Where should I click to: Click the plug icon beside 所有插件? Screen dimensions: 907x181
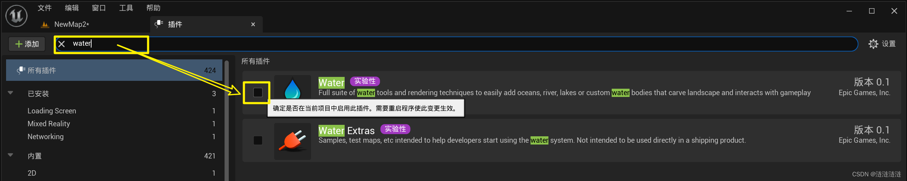coord(21,70)
